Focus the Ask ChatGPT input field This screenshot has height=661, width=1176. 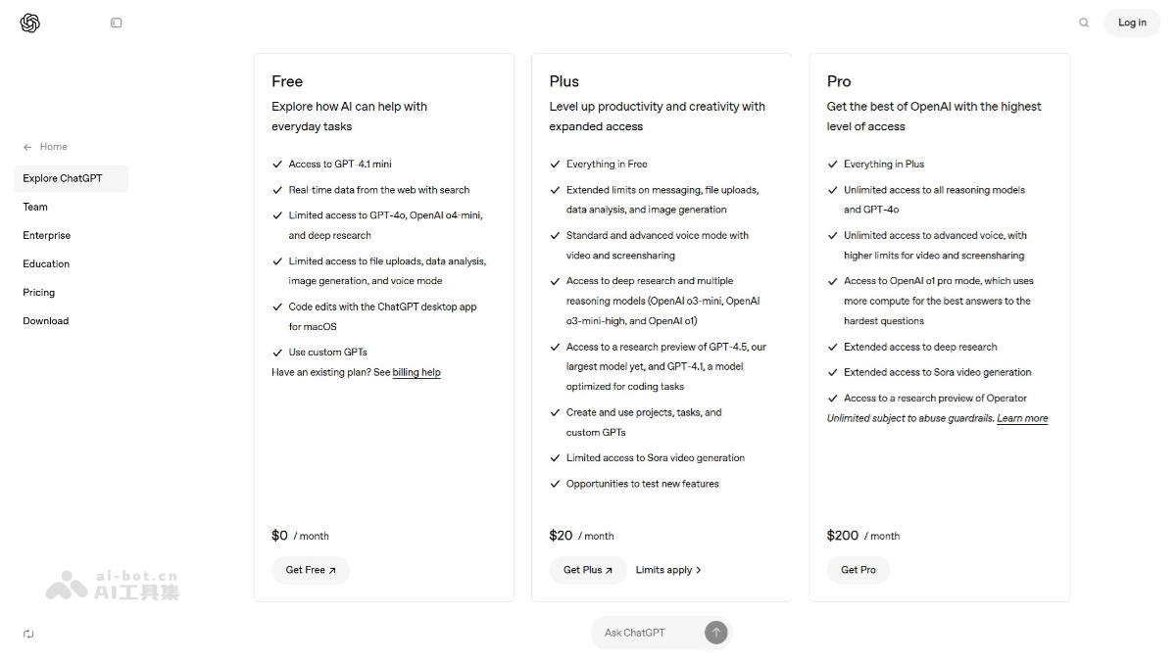pos(647,633)
